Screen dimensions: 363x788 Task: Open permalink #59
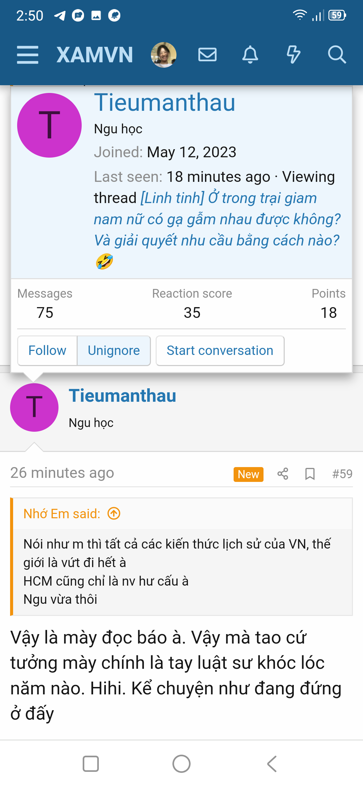click(341, 473)
